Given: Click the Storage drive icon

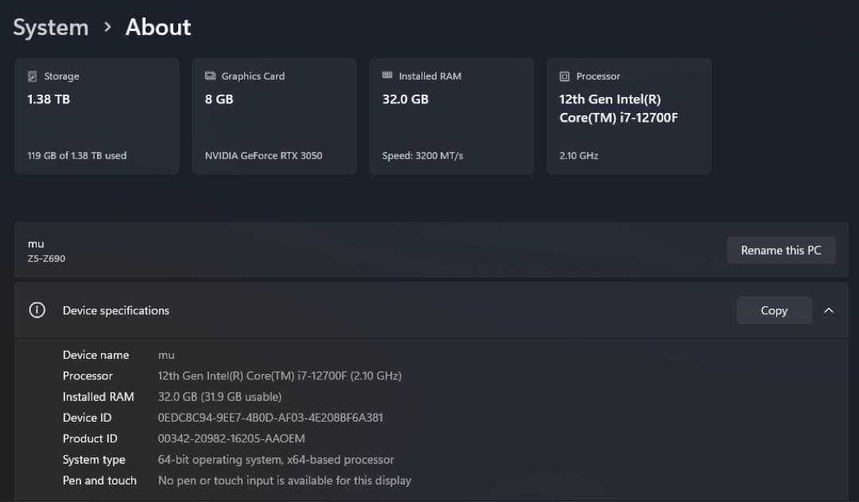Looking at the screenshot, I should point(33,76).
